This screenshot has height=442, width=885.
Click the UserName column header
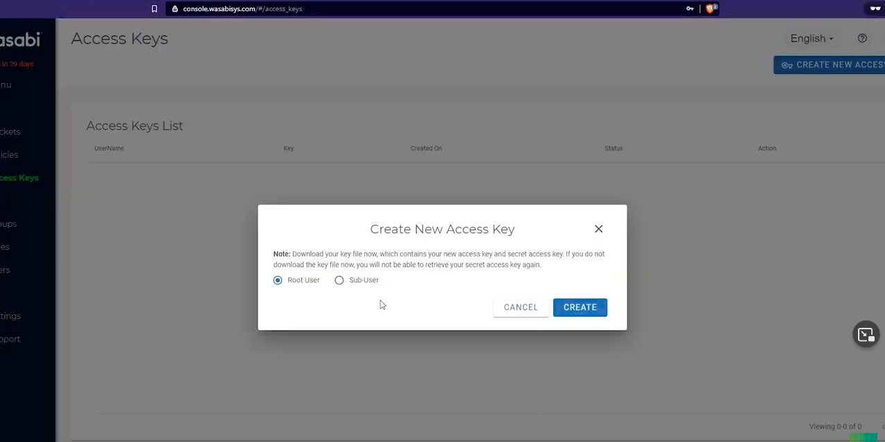(x=109, y=149)
